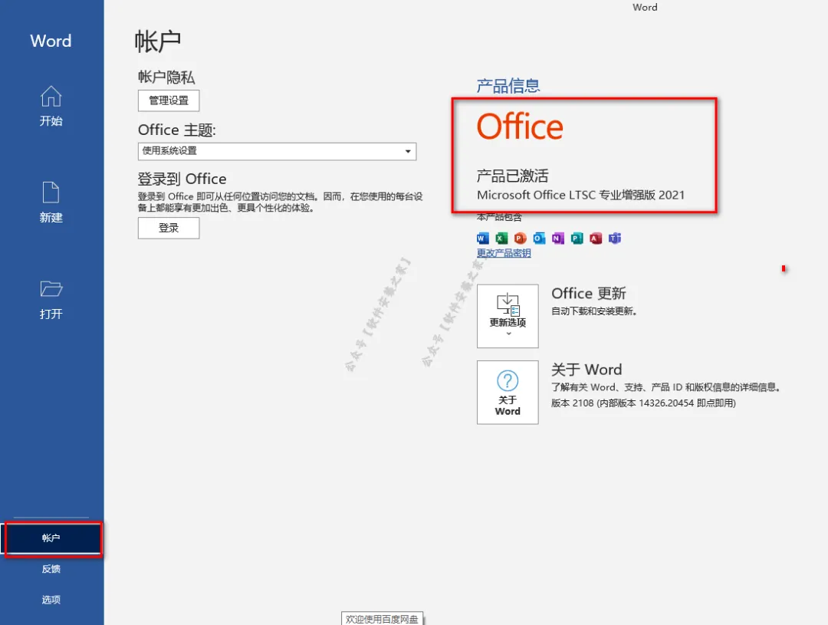Click the 管理设置 button
Screen dimensions: 828x625
point(169,100)
